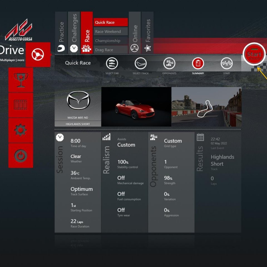The height and width of the screenshot is (267, 267).
Task: Click the Off Tyre wear value
Action: (x=121, y=210)
